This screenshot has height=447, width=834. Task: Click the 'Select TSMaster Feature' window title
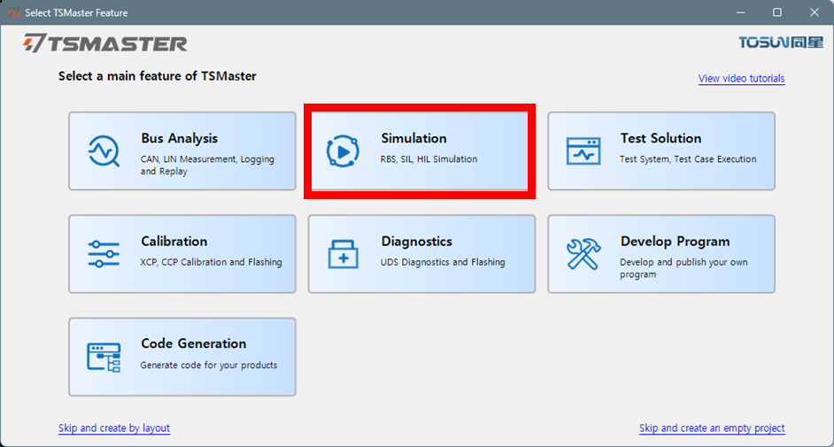pos(76,12)
